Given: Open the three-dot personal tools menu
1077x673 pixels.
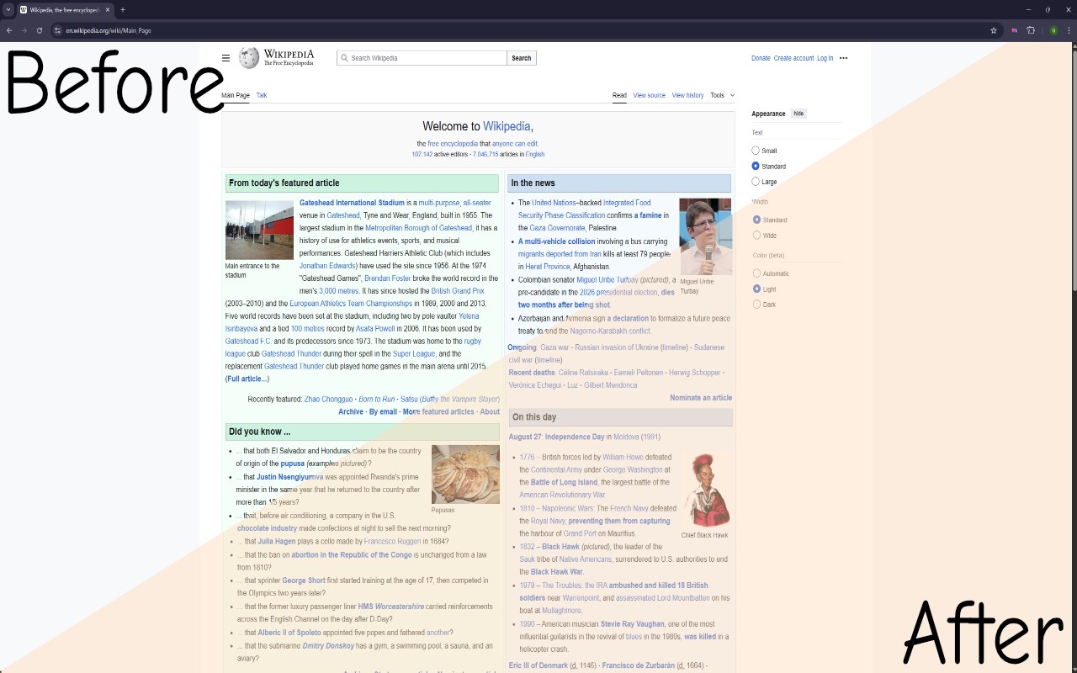Looking at the screenshot, I should (x=843, y=58).
